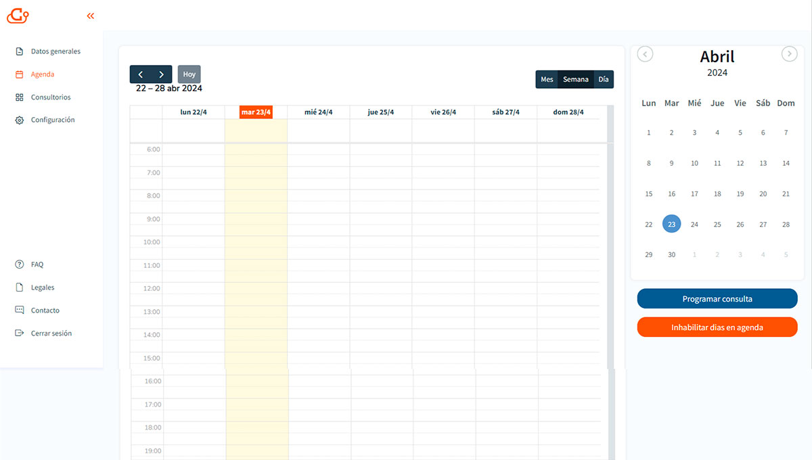The width and height of the screenshot is (812, 460).
Task: Collapse the sidebar with double chevron
Action: 91,16
